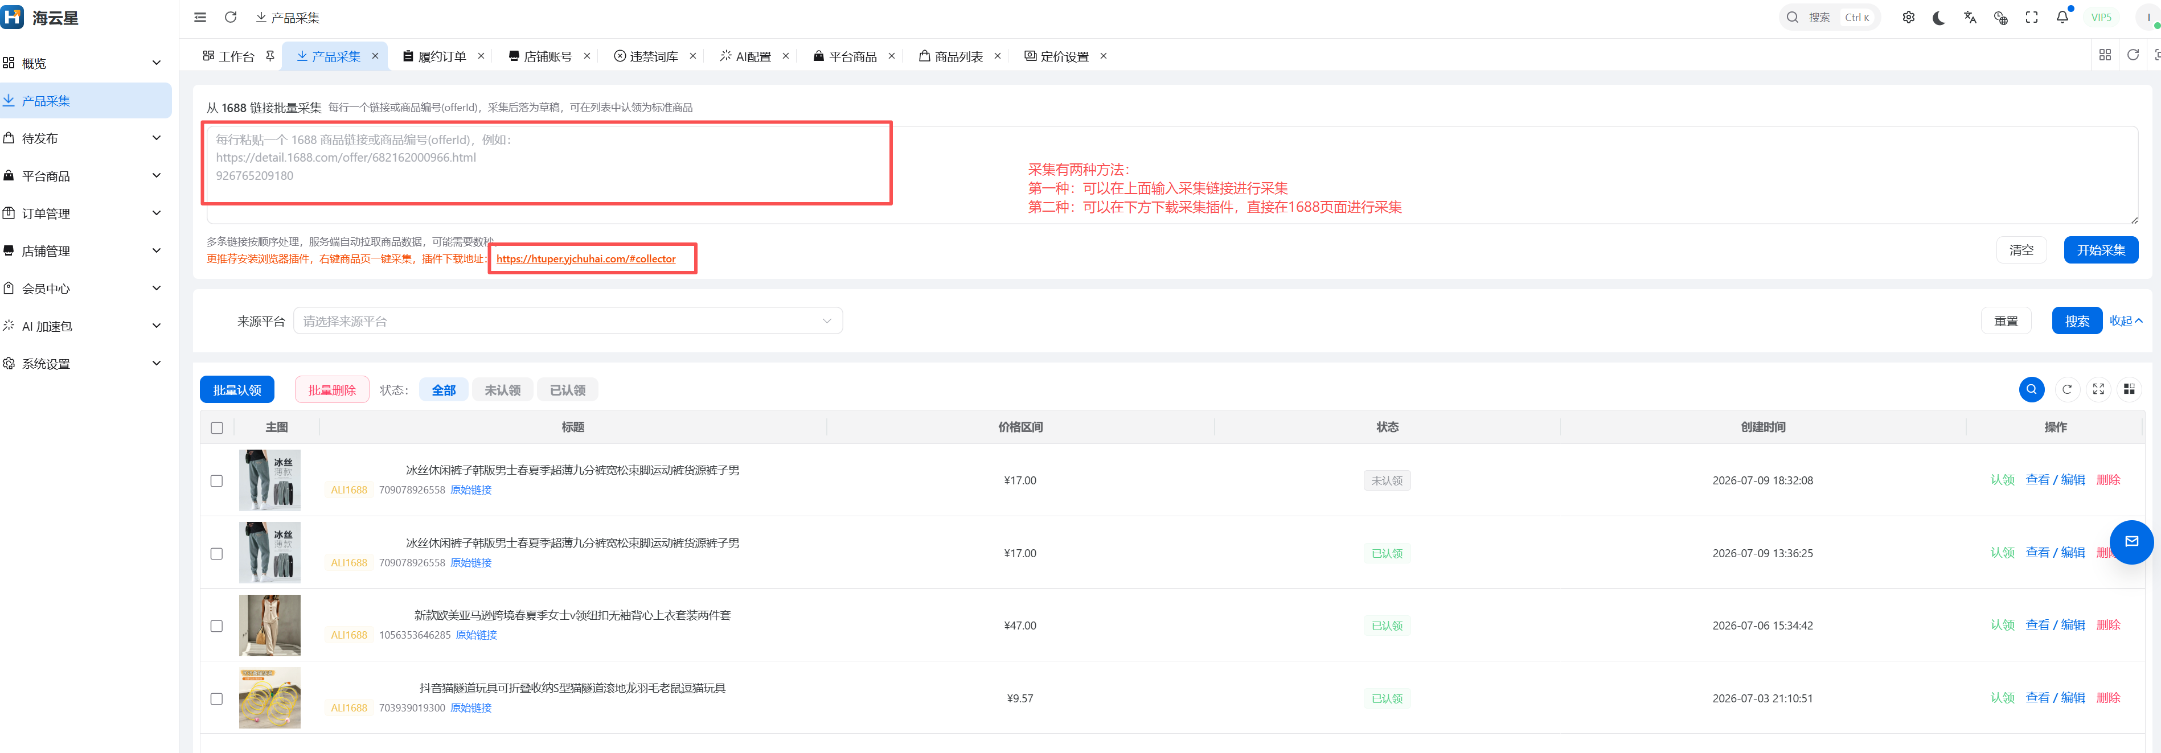Open the 来源平台 dropdown
The width and height of the screenshot is (2161, 753).
pyautogui.click(x=568, y=321)
